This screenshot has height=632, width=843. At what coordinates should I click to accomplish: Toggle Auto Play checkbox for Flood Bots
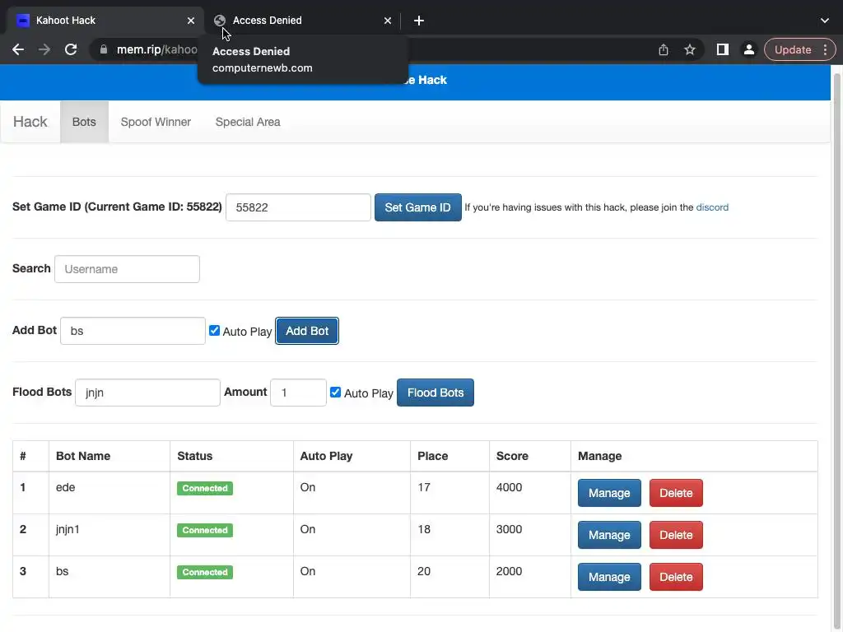point(336,393)
